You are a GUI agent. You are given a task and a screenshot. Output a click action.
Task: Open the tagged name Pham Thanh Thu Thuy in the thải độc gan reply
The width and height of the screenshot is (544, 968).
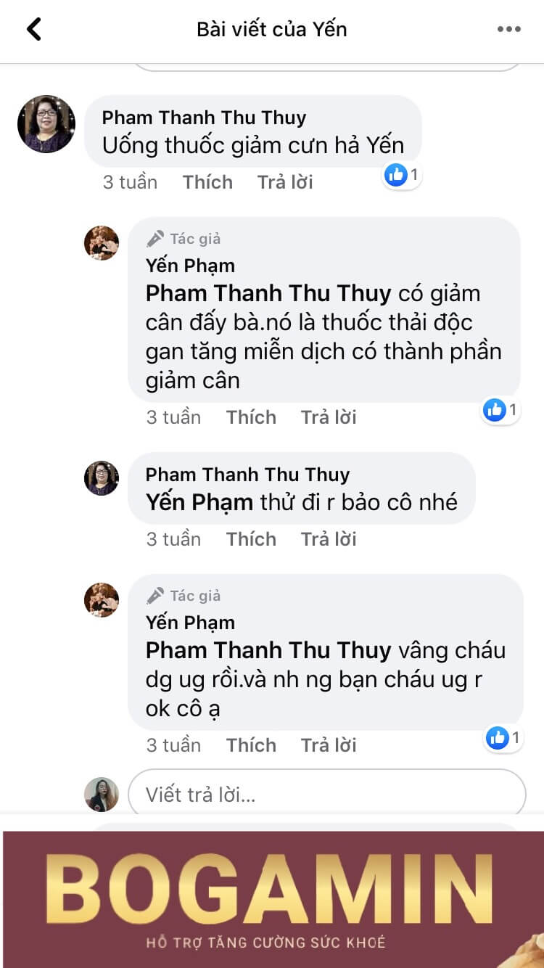pyautogui.click(x=268, y=293)
